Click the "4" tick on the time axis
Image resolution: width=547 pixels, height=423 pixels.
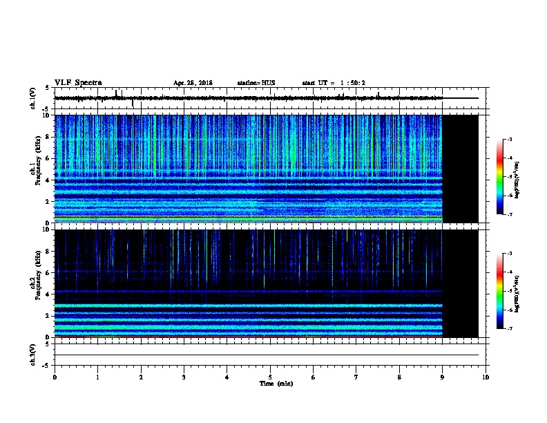[227, 377]
